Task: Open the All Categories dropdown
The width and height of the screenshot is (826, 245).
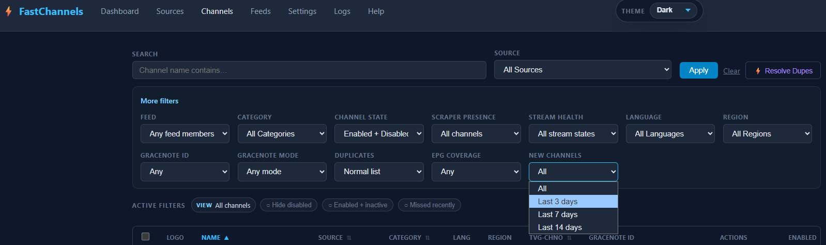Action: click(x=282, y=134)
